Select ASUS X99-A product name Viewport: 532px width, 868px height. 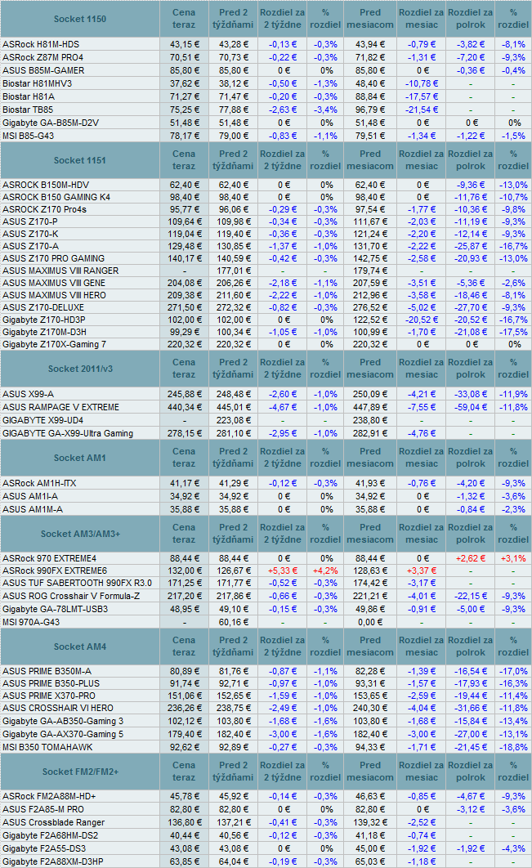click(29, 394)
